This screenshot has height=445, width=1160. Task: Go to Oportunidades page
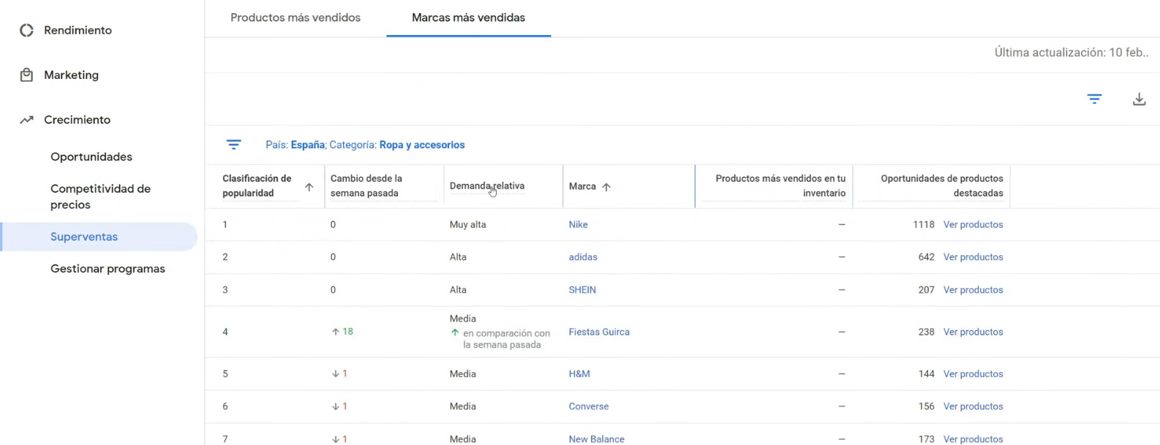coord(91,157)
